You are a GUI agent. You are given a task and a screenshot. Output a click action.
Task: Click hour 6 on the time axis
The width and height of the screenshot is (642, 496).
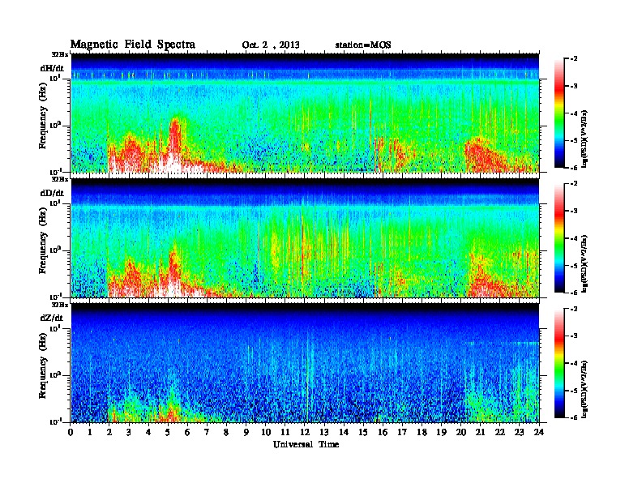tap(187, 433)
